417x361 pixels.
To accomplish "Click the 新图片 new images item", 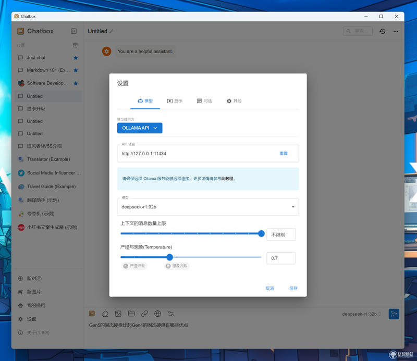I will click(48, 292).
